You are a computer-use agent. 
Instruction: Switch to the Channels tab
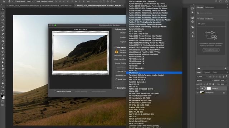[x=207, y=72]
